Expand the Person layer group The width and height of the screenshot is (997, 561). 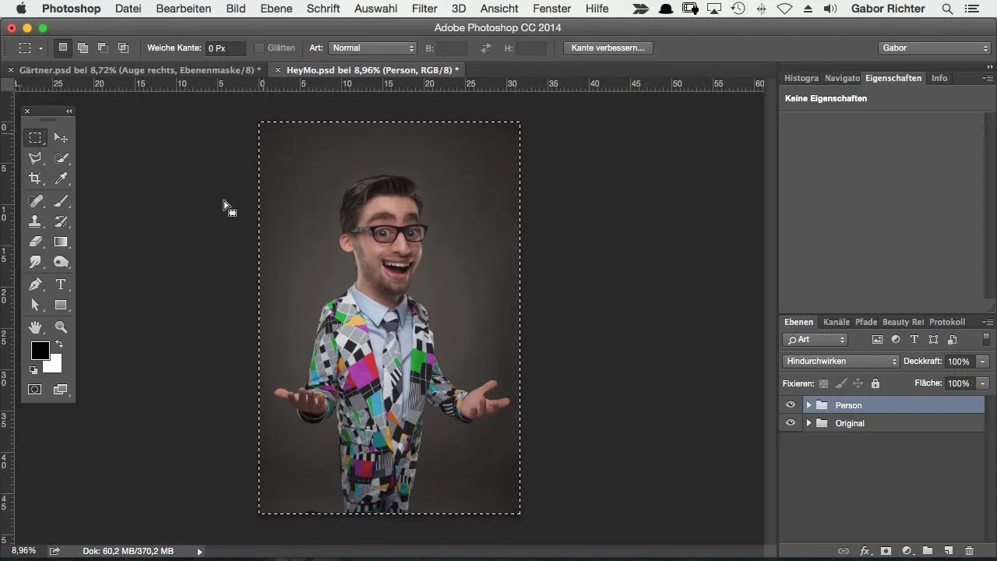(809, 405)
